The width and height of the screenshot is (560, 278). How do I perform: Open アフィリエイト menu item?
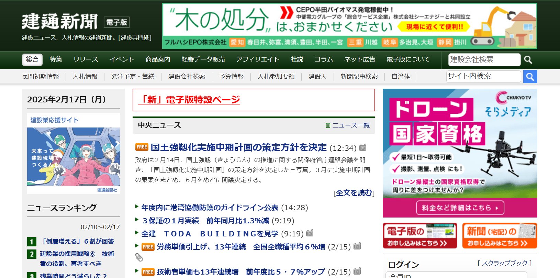click(258, 59)
